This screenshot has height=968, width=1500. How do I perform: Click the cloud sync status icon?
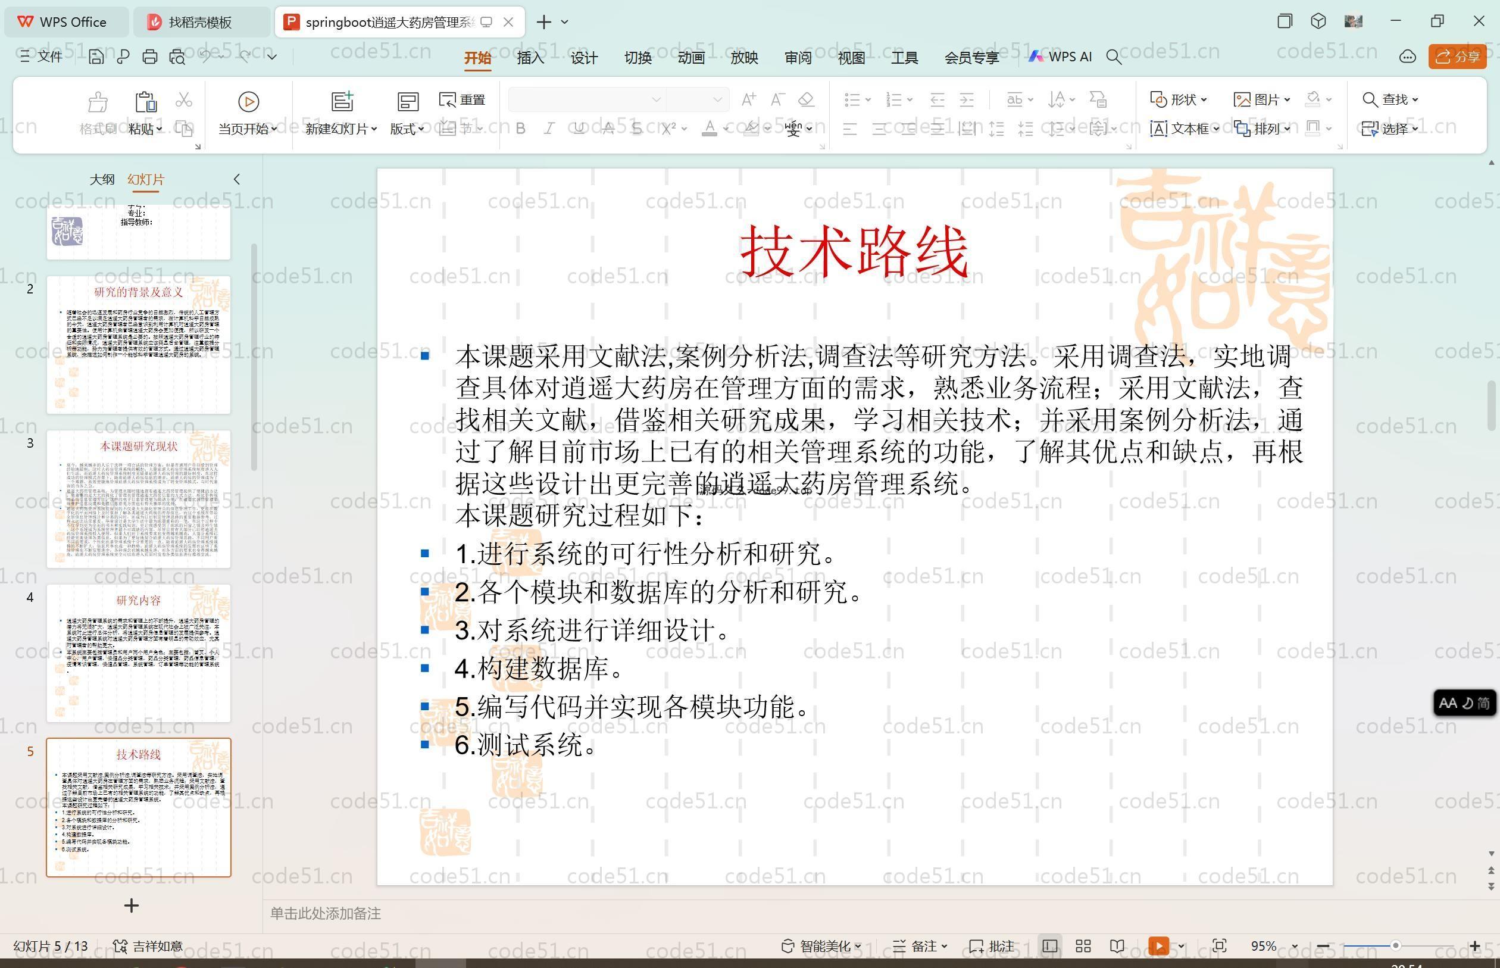click(1408, 57)
